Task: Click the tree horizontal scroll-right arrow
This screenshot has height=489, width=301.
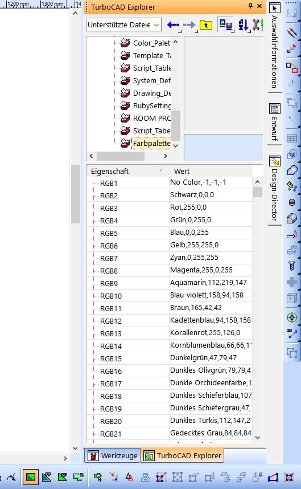Action: [x=165, y=156]
